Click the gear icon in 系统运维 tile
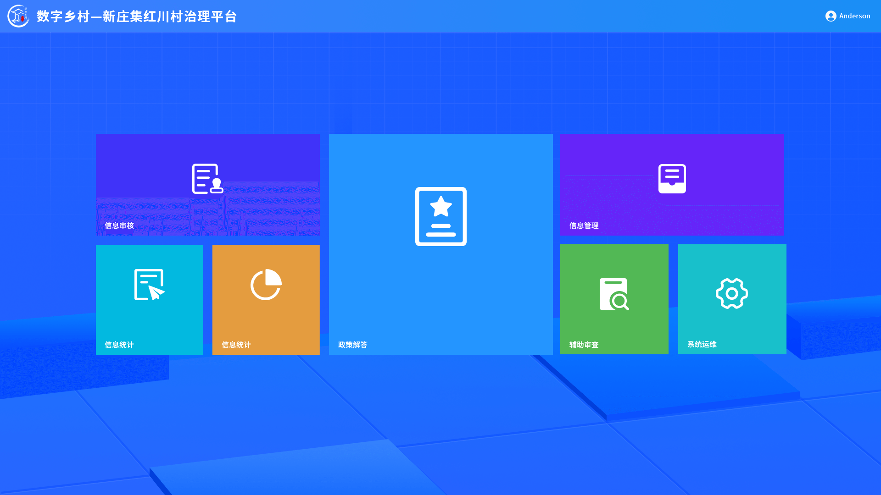Image resolution: width=881 pixels, height=495 pixels. click(732, 294)
